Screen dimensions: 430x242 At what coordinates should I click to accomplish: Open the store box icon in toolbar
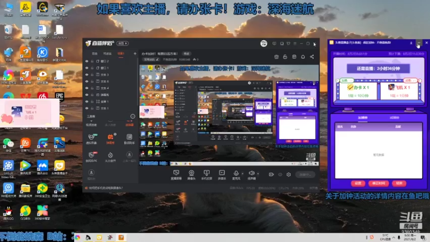[x=276, y=57]
